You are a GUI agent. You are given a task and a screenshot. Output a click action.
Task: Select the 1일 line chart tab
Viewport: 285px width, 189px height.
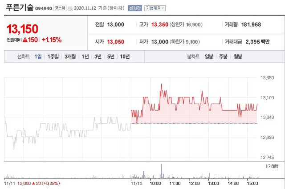pyautogui.click(x=38, y=56)
